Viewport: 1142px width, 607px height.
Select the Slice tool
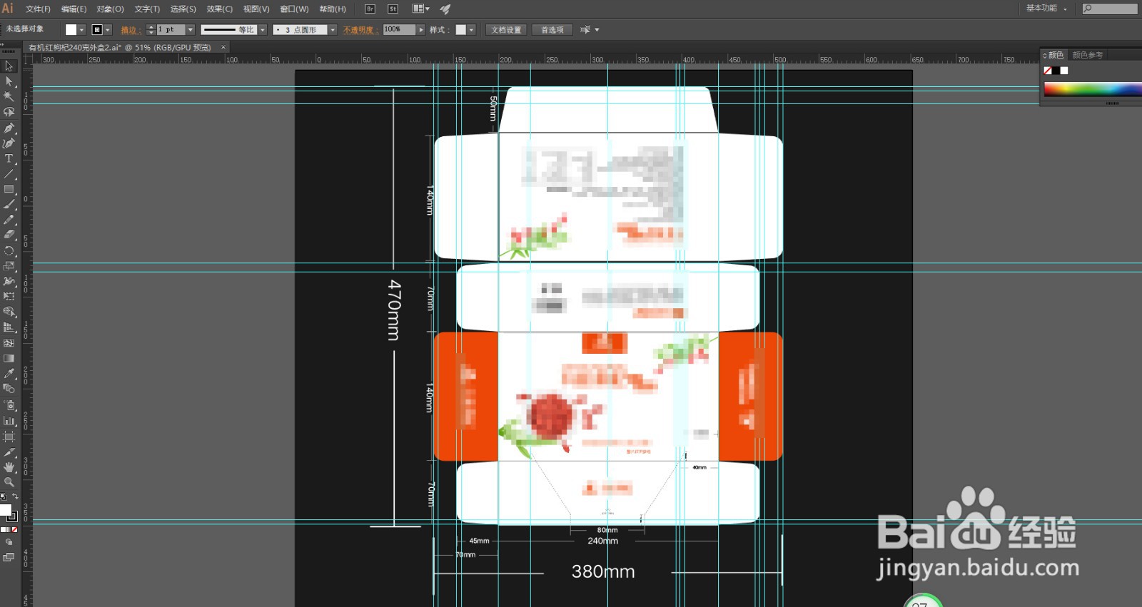click(x=9, y=452)
